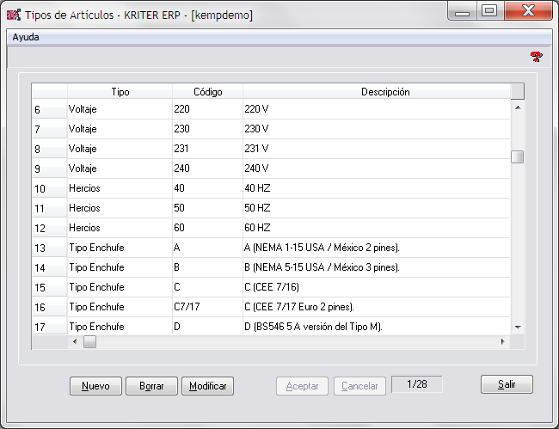Click the Descripción column header
559x429 pixels.
(384, 91)
